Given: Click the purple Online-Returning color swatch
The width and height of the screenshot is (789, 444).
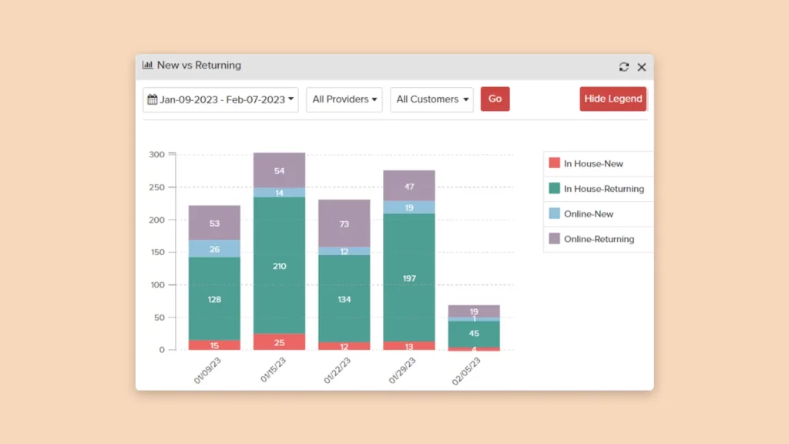Looking at the screenshot, I should pyautogui.click(x=554, y=239).
